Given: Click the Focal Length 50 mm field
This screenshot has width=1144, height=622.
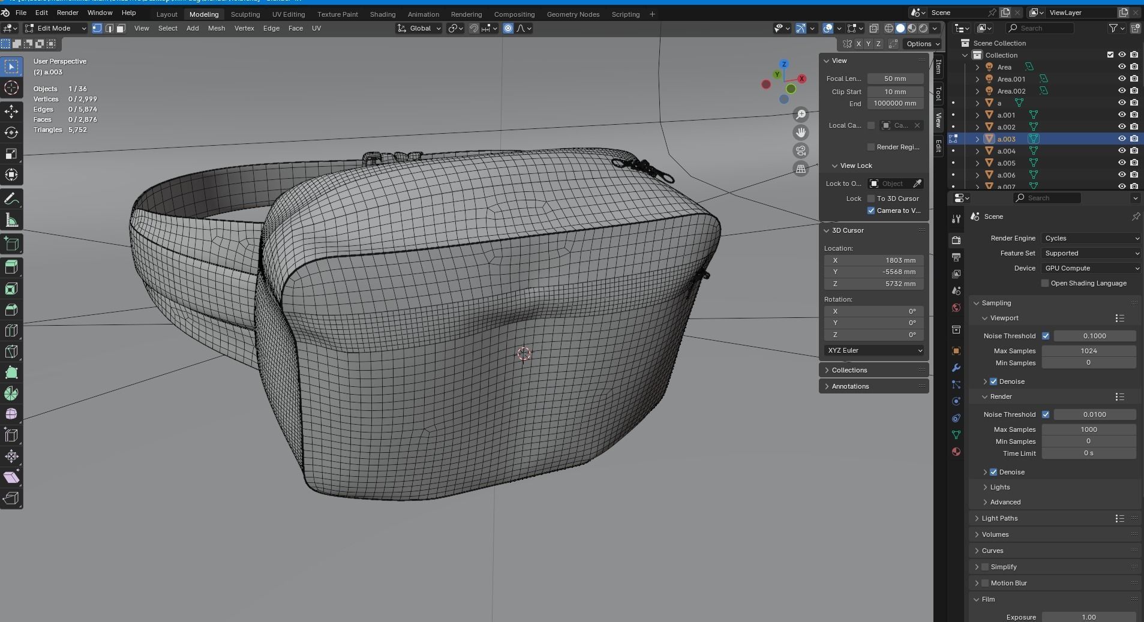Looking at the screenshot, I should click(x=895, y=79).
